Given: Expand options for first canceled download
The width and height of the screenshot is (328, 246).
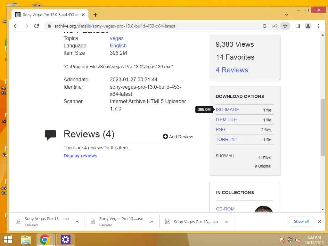Looking at the screenshot, I should pos(77,222).
